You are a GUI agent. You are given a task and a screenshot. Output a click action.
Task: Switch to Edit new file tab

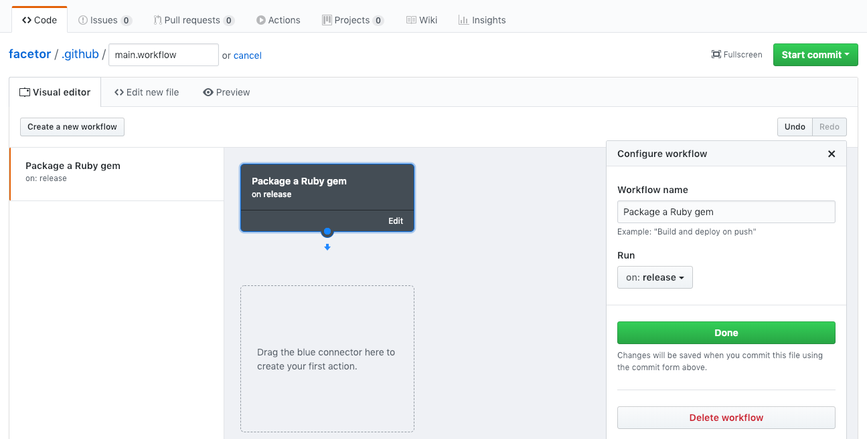(147, 92)
